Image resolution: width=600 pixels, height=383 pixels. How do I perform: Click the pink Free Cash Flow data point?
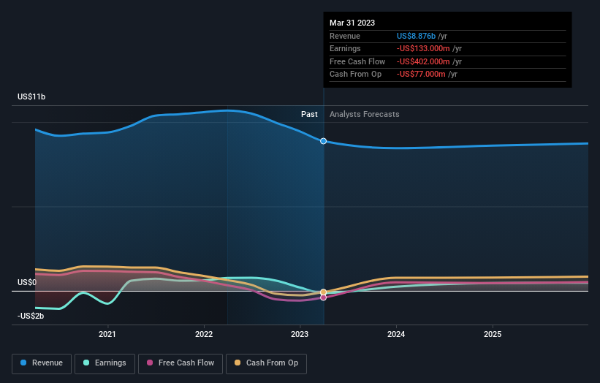tap(323, 297)
